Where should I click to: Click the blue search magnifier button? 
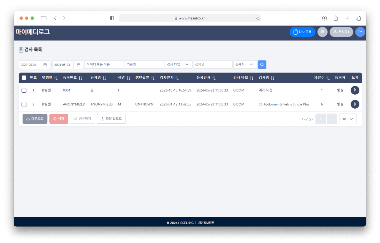[262, 65]
